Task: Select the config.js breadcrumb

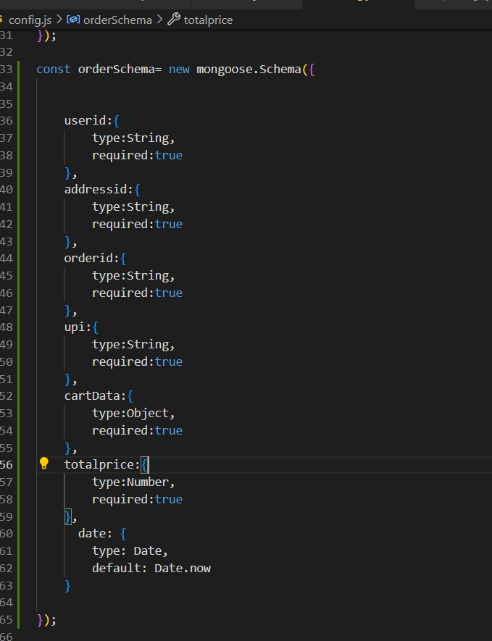Action: (30, 20)
